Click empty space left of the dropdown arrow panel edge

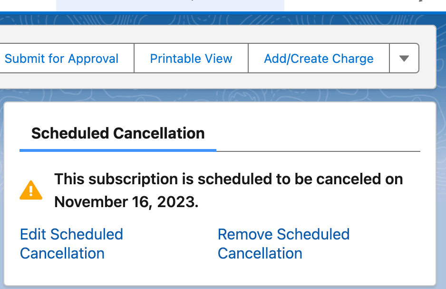427,59
